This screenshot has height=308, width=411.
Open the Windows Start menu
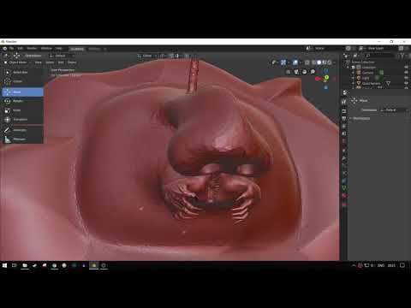pos(4,265)
